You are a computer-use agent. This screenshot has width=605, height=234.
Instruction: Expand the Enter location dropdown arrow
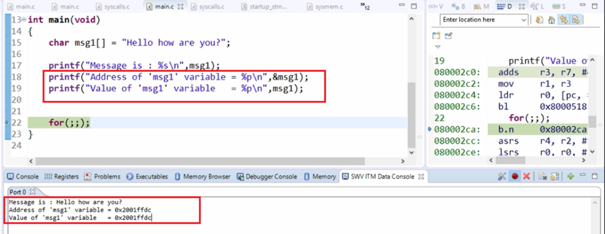pos(523,19)
